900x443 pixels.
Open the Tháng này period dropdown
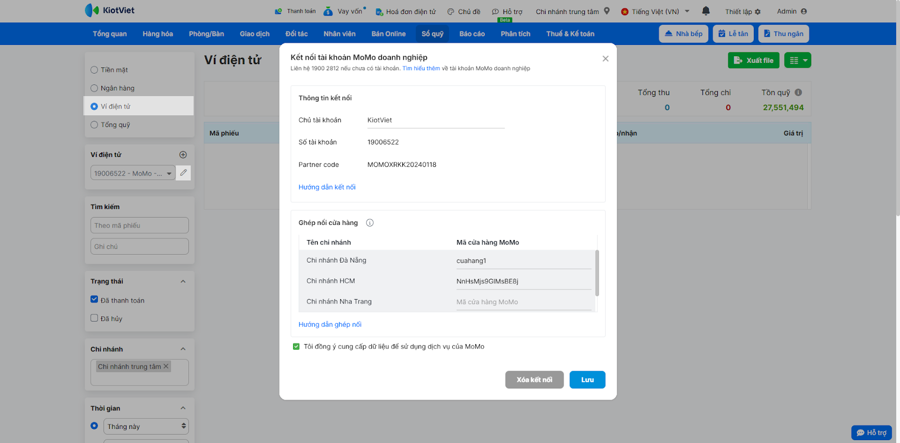146,426
